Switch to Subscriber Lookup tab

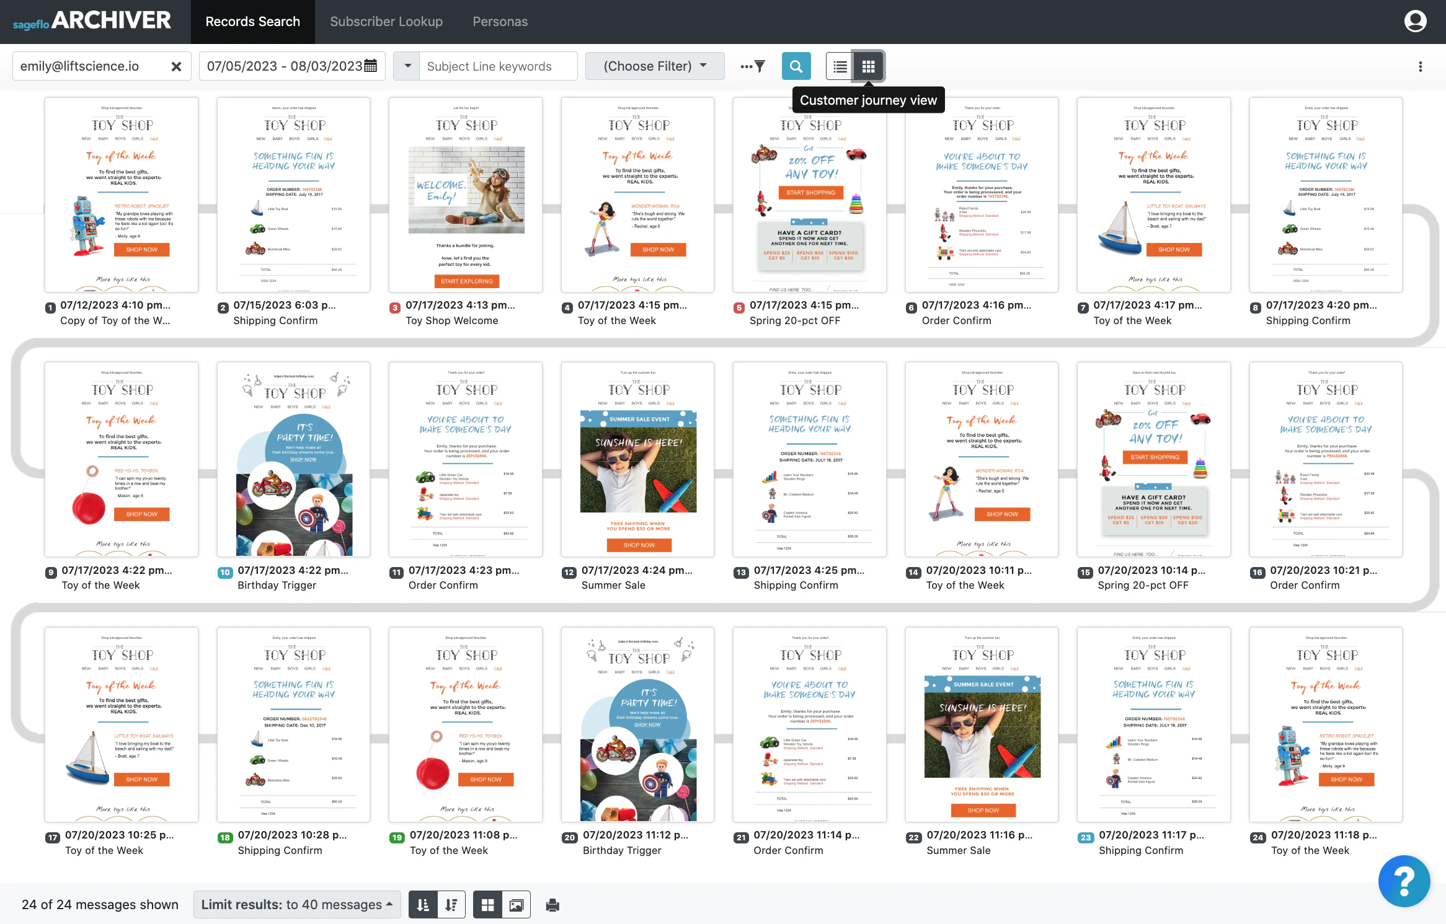pos(386,21)
